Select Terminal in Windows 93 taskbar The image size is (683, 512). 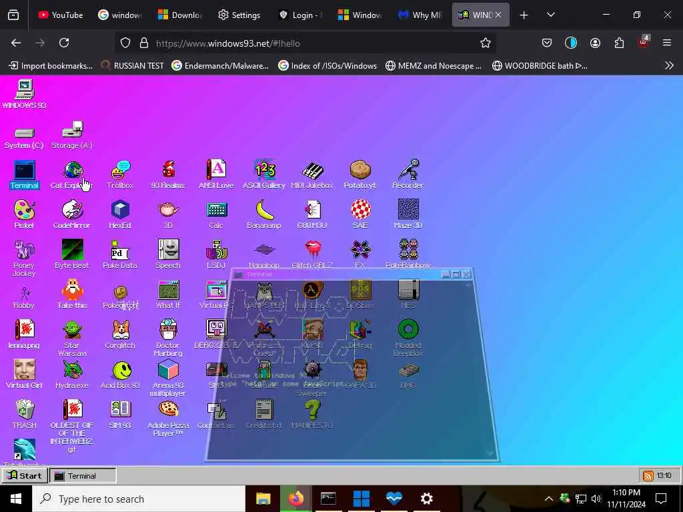[83, 475]
